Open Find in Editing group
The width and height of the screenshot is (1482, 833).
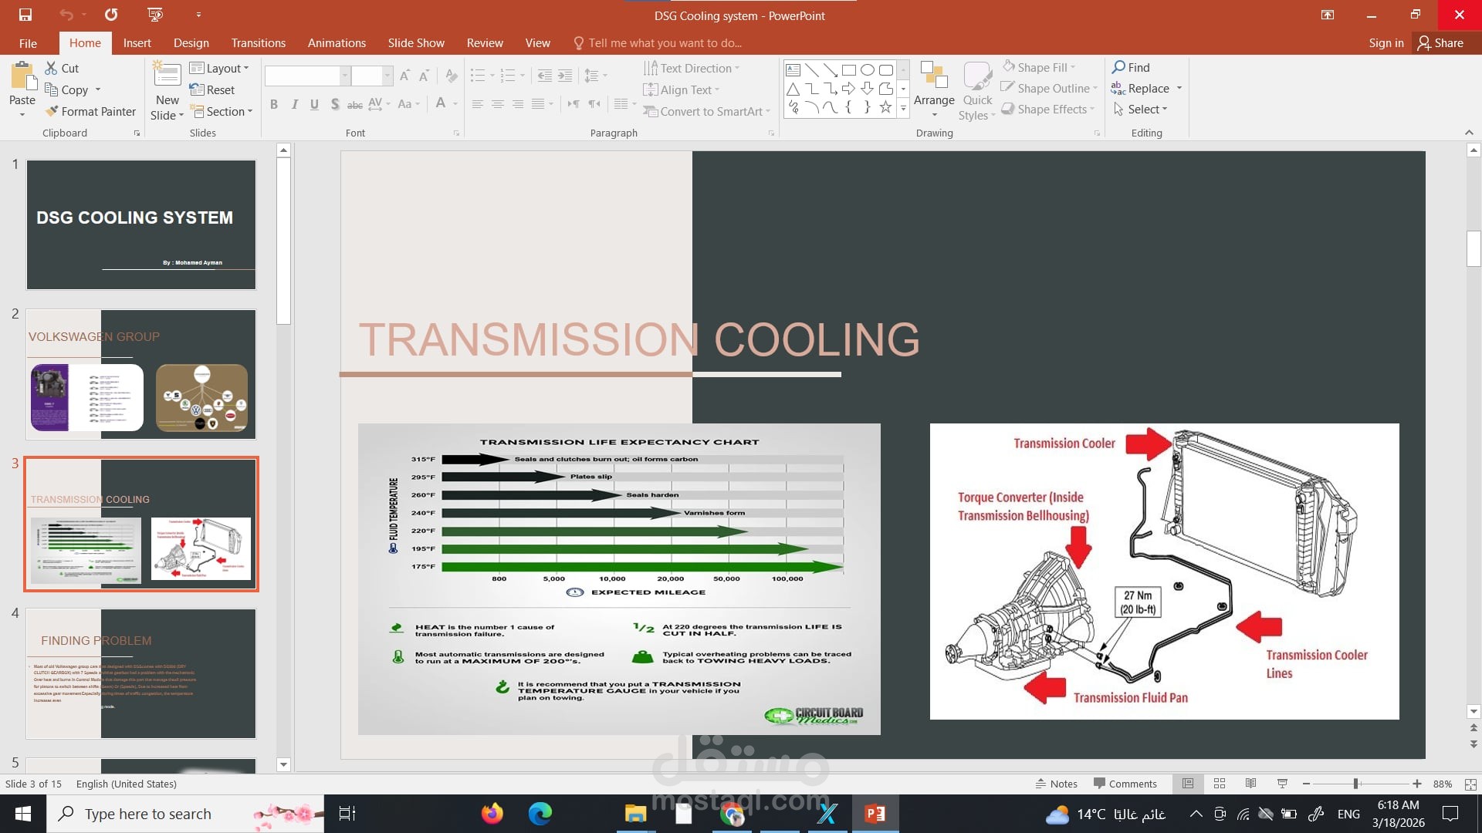pos(1131,67)
